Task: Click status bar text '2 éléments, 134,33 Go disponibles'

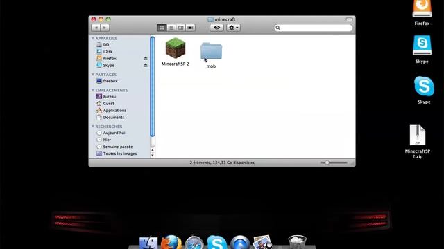Action: tap(222, 163)
